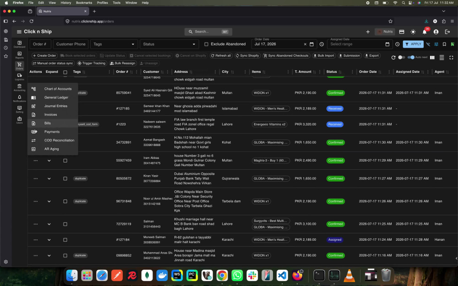This screenshot has width=458, height=286.
Task: Click the Customer Phone filter field
Action: 71,44
